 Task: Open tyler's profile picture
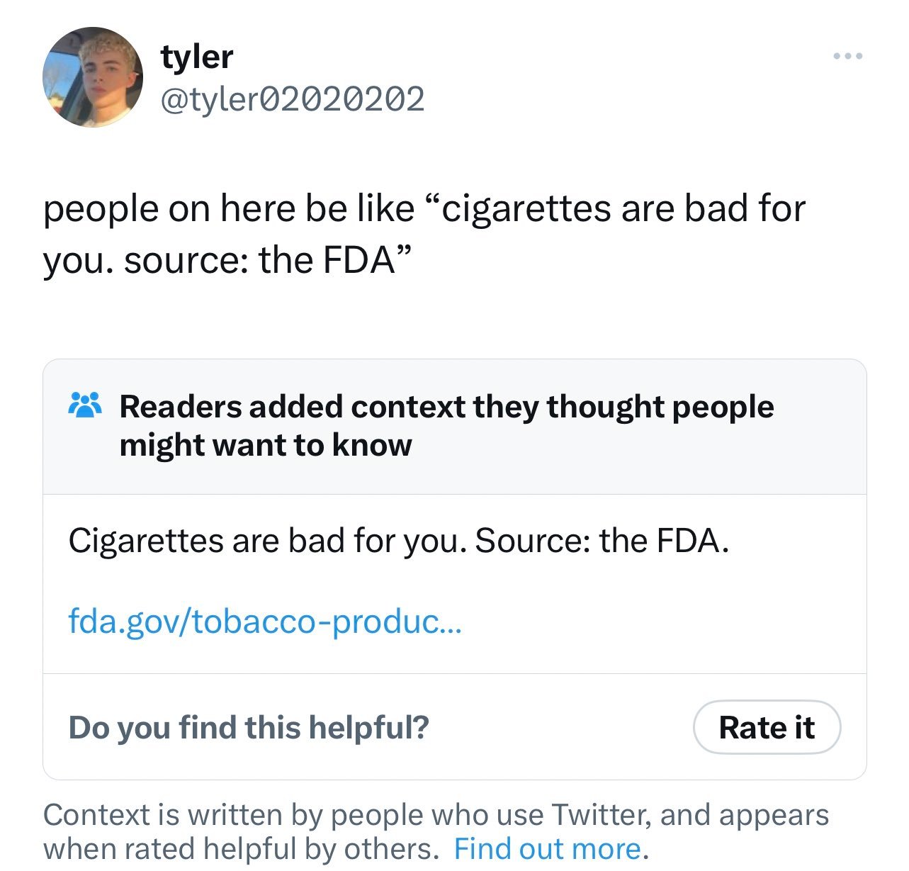click(x=93, y=77)
